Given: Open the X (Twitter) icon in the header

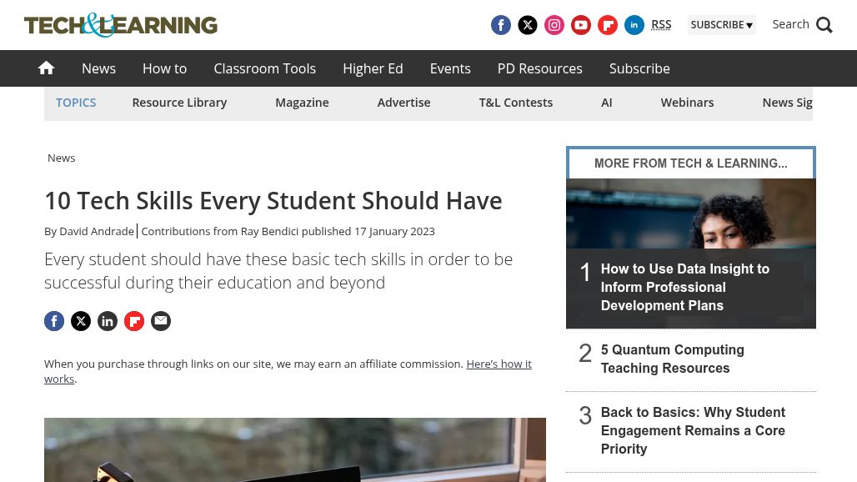Looking at the screenshot, I should point(528,25).
